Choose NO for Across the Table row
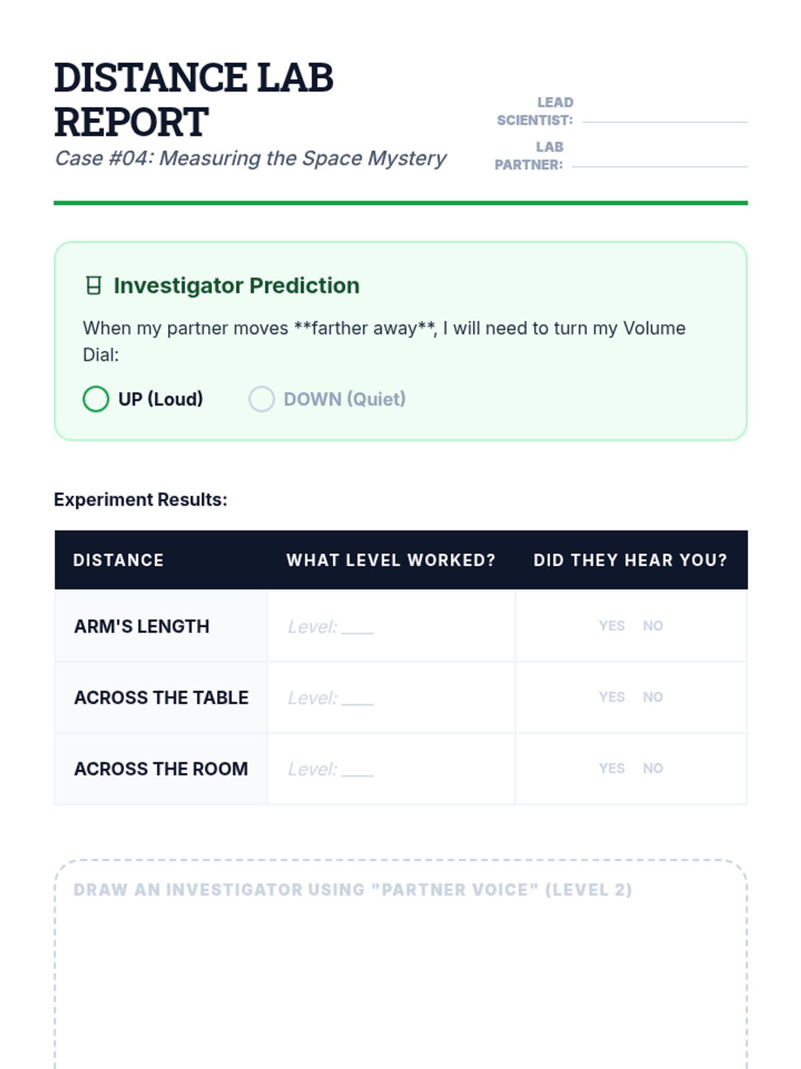The width and height of the screenshot is (801, 1069). point(653,698)
